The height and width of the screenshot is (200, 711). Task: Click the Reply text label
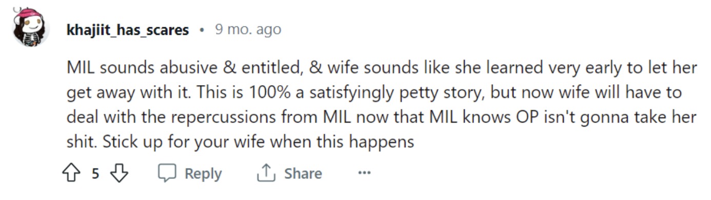203,174
